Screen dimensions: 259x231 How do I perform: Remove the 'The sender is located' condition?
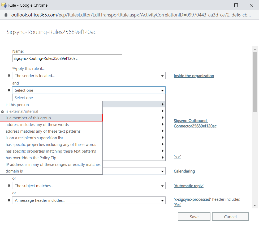9,76
